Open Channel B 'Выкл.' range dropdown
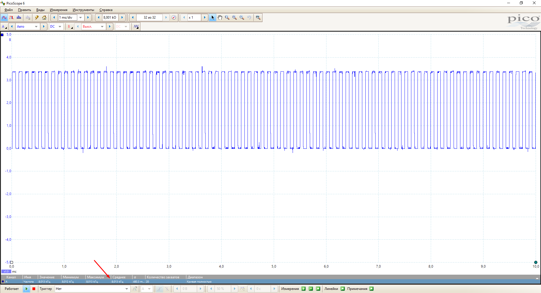Viewport: 541px width, 293px height. (102, 27)
